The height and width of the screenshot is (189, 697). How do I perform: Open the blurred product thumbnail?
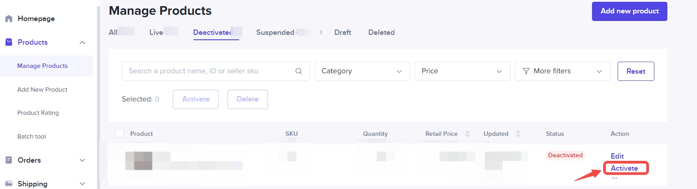click(x=139, y=161)
